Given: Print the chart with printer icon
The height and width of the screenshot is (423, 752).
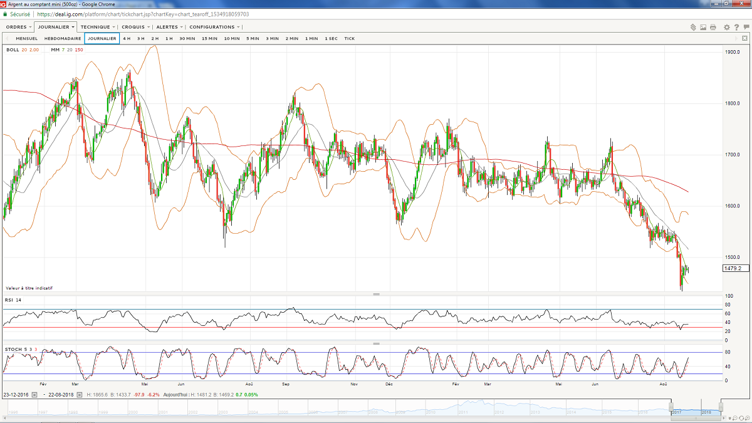Looking at the screenshot, I should click(713, 27).
